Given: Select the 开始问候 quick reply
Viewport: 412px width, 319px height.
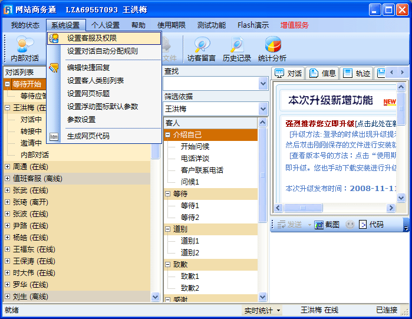Looking at the screenshot, I should click(x=195, y=147).
